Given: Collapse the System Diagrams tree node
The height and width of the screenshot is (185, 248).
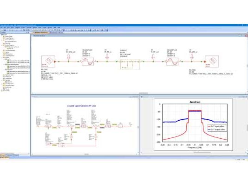Looking at the screenshot, I should coord(2,45).
